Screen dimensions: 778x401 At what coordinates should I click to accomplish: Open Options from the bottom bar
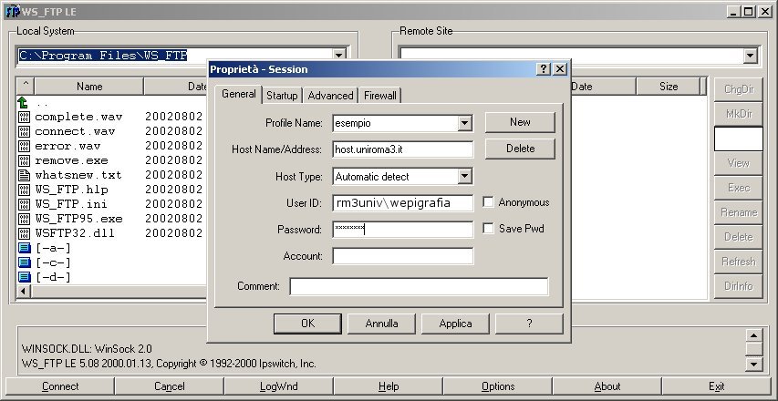[x=498, y=386]
